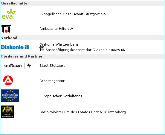165x135 pixels.
Task: Open the Stadt Stuttgart link
Action: tap(52, 66)
